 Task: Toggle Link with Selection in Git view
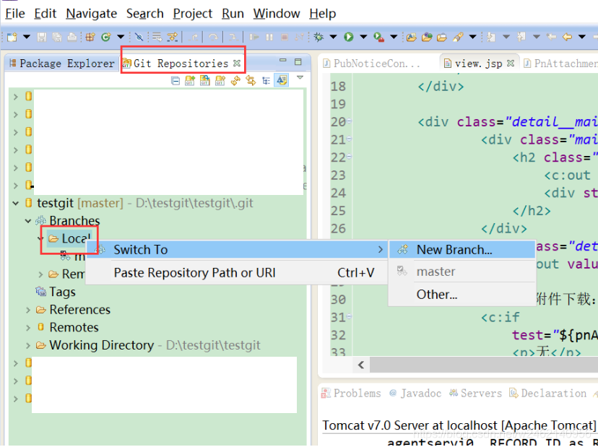coord(251,80)
